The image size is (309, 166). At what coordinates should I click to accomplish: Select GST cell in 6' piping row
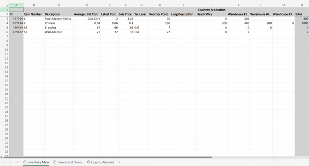pos(141,28)
